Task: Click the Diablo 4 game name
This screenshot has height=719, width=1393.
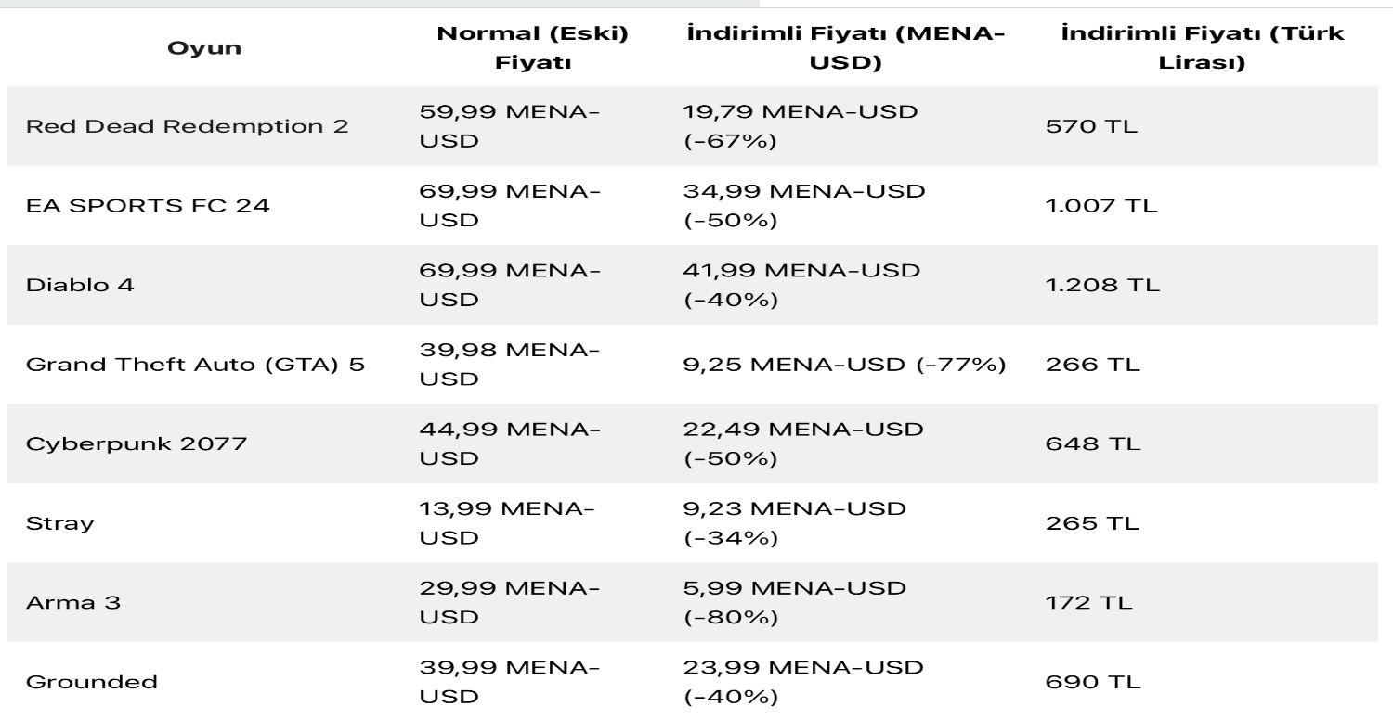Action: (x=82, y=285)
